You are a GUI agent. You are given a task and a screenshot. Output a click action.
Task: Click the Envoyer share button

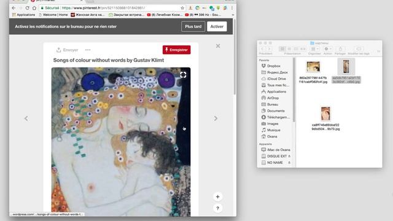pyautogui.click(x=67, y=50)
